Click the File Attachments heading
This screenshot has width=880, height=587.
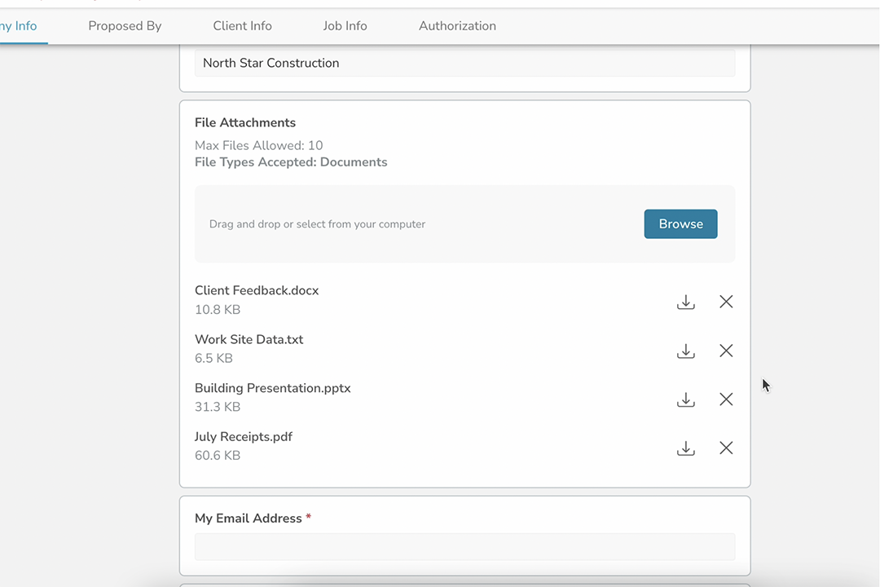[244, 122]
